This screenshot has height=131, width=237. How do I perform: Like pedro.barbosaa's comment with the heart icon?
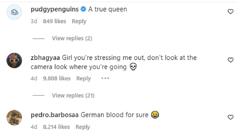click(230, 117)
